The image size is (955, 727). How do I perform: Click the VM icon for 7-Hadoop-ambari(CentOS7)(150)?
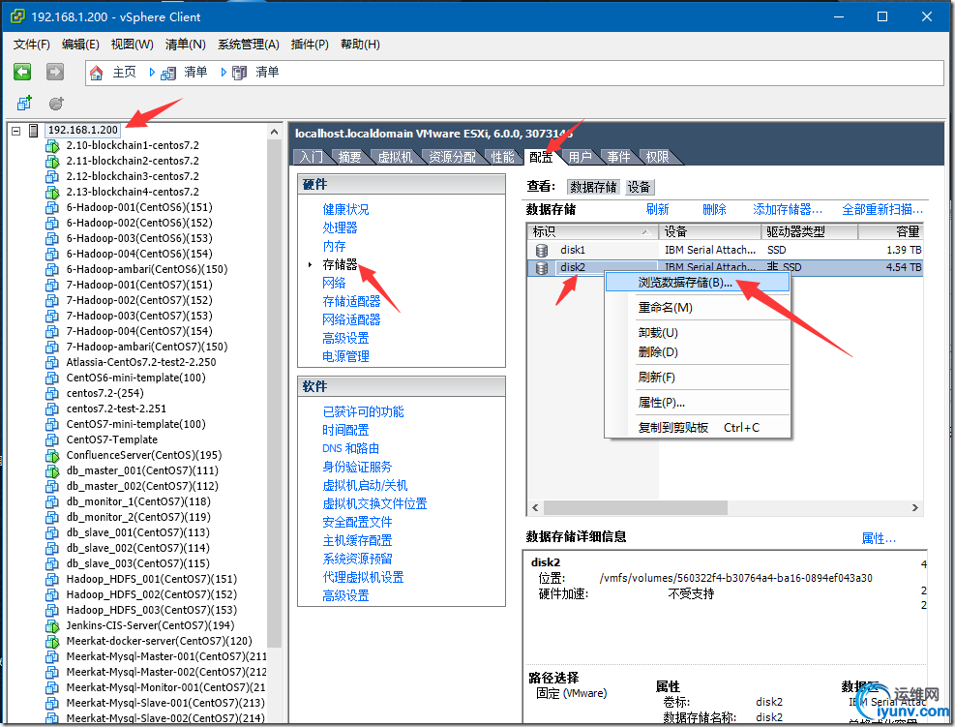click(52, 348)
